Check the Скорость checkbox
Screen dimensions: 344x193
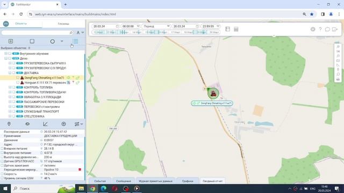[2, 174]
